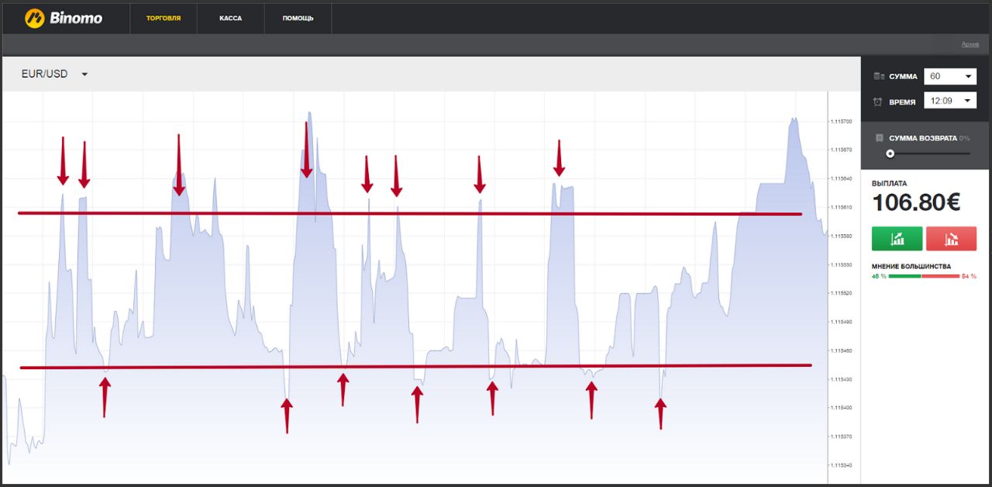Open the Торговля tab
The height and width of the screenshot is (487, 992).
tap(164, 18)
